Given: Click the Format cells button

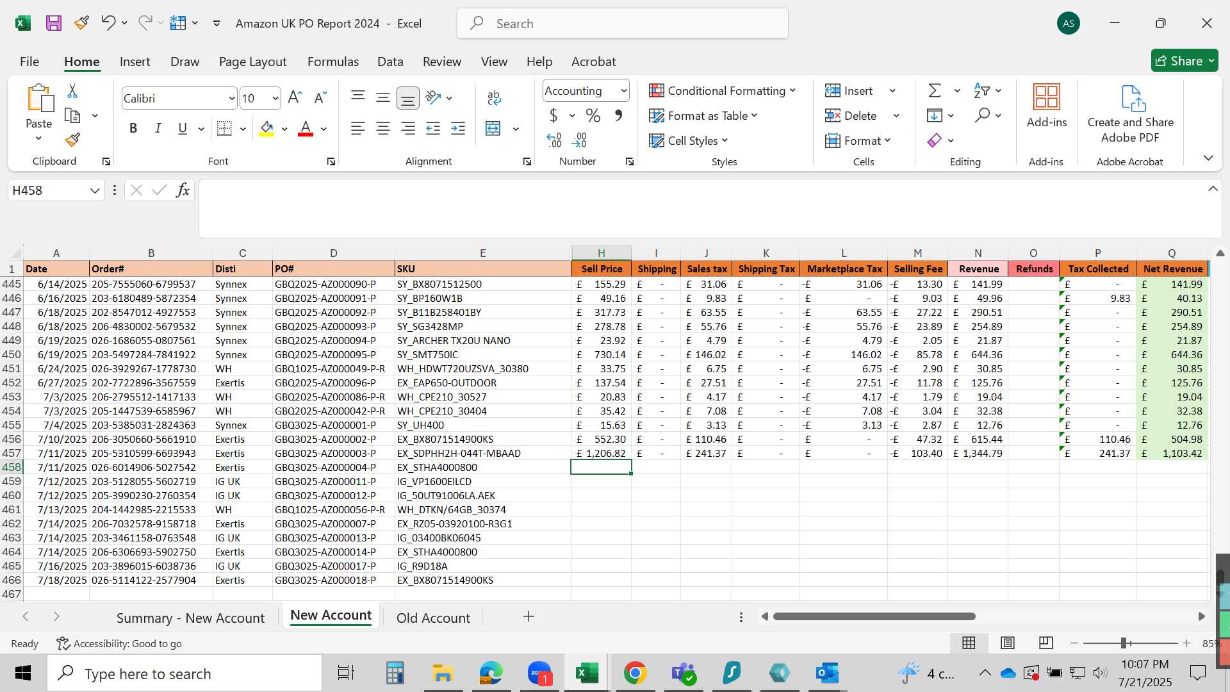Looking at the screenshot, I should pyautogui.click(x=858, y=141).
